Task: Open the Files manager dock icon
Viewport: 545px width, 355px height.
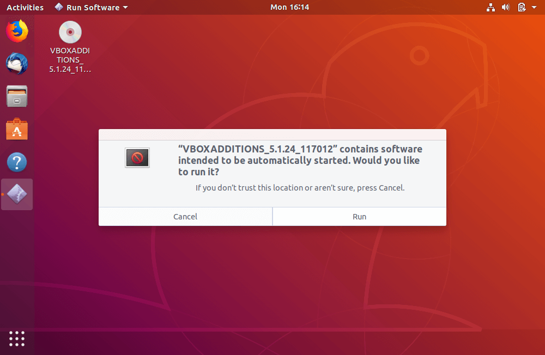Action: point(17,96)
